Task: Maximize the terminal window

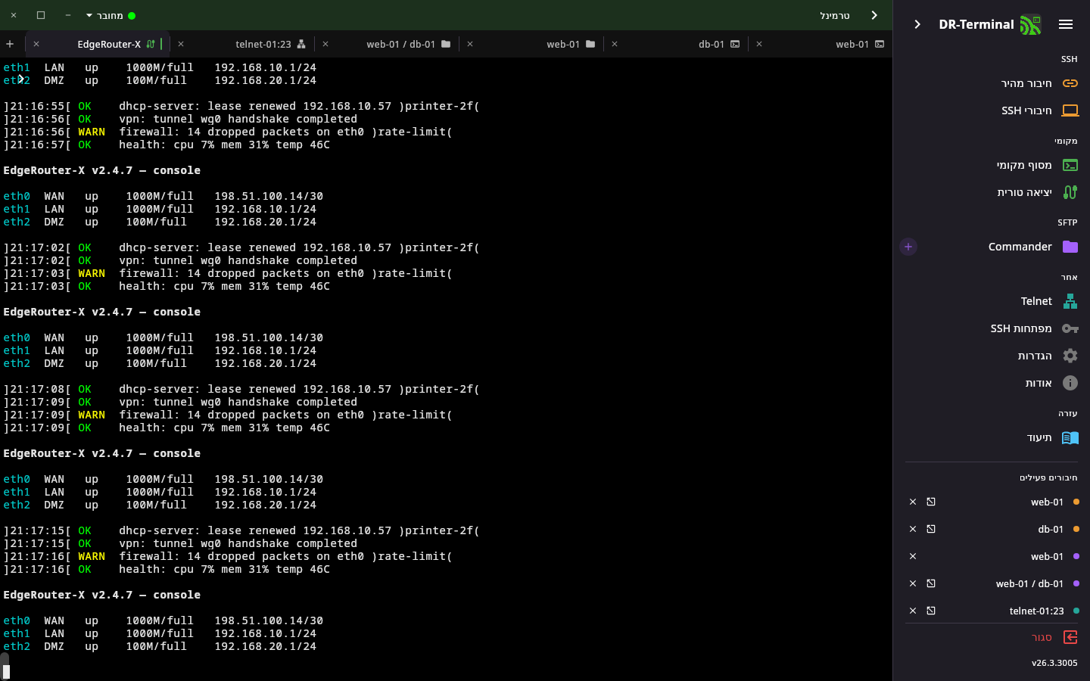Action: pos(41,15)
